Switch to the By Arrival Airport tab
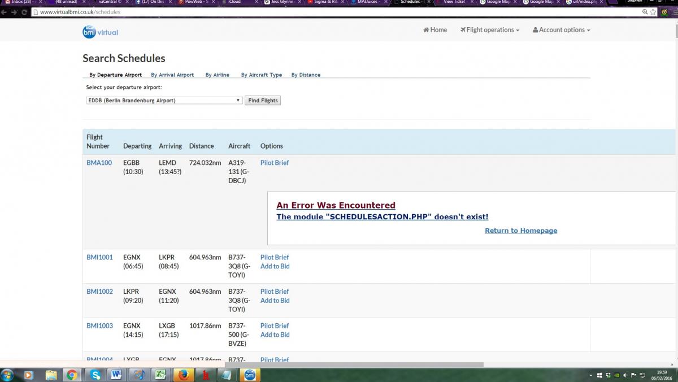Image resolution: width=678 pixels, height=382 pixels. click(x=172, y=75)
